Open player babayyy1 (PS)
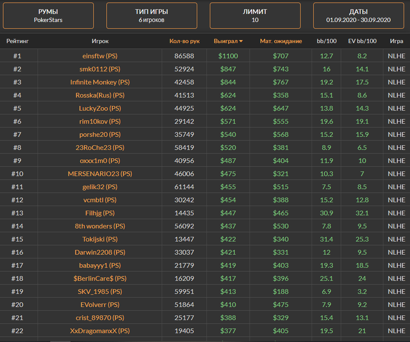This screenshot has height=342, width=410. pos(100,265)
